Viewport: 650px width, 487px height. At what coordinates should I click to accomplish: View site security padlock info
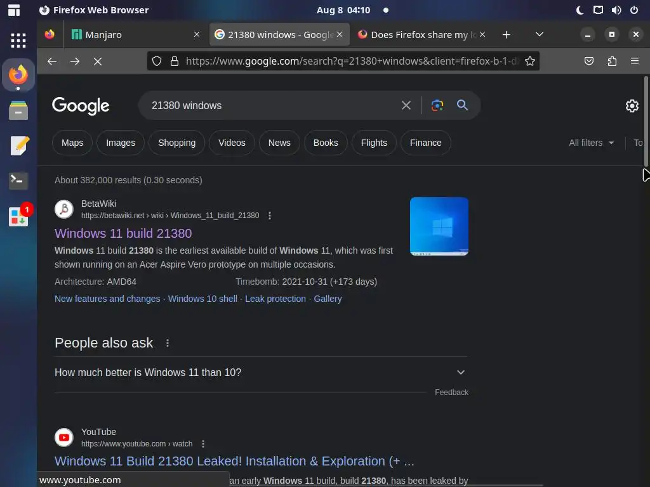point(175,62)
